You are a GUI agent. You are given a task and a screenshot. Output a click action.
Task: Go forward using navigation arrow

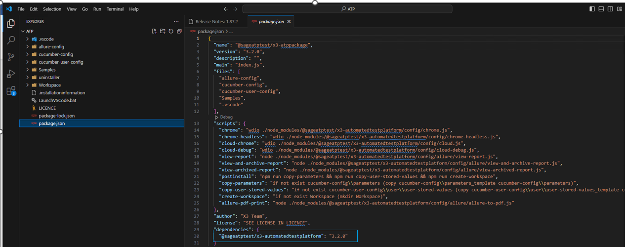coord(235,9)
